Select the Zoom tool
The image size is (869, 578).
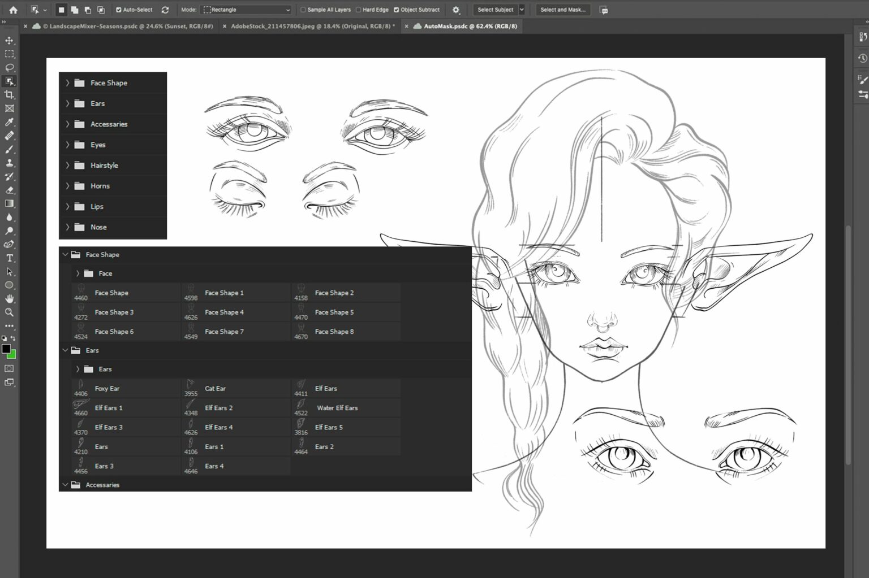coord(9,312)
